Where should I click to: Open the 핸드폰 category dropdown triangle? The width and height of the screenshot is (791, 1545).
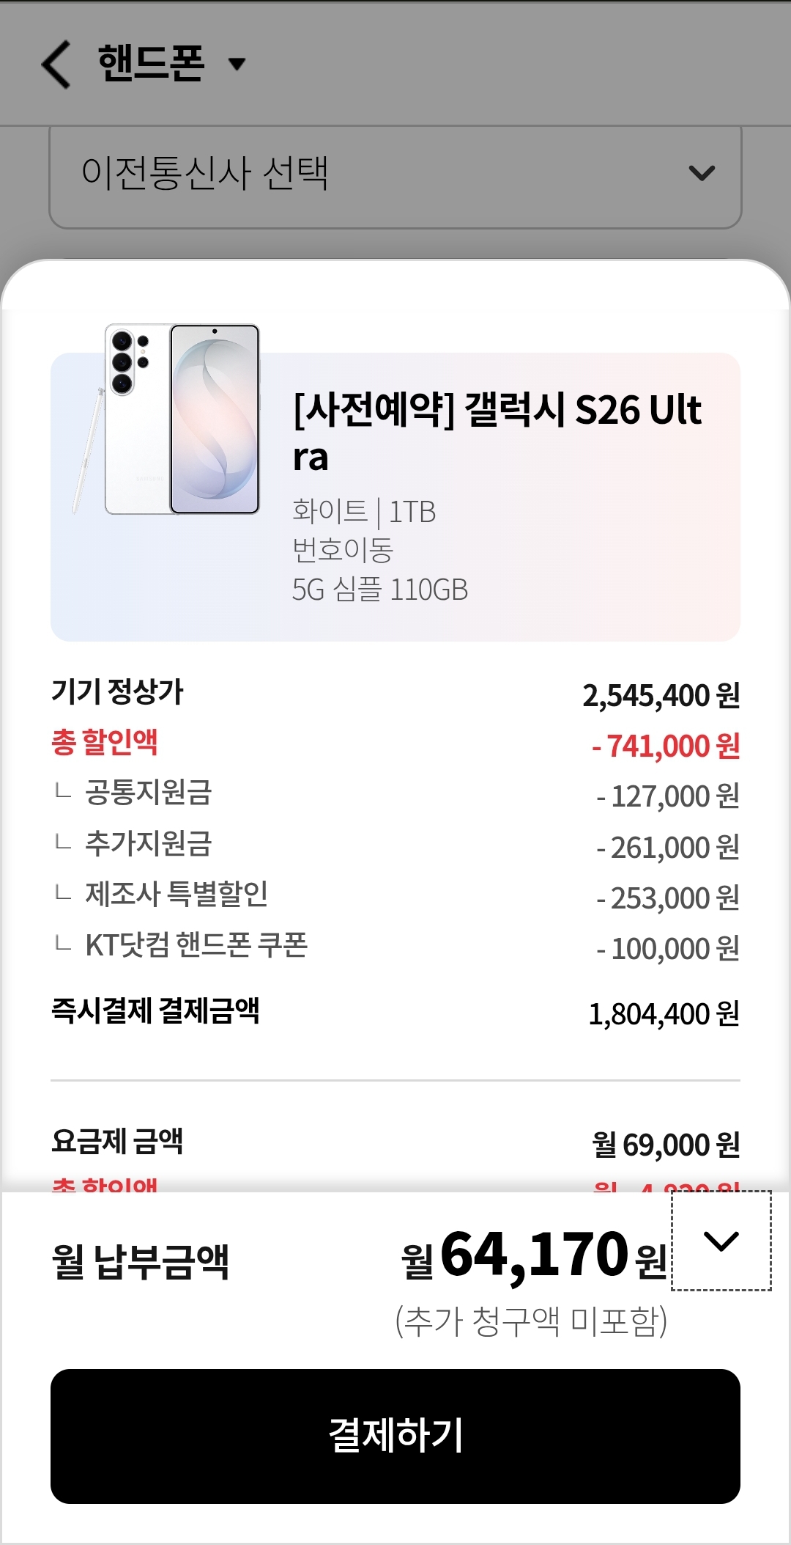pyautogui.click(x=237, y=64)
